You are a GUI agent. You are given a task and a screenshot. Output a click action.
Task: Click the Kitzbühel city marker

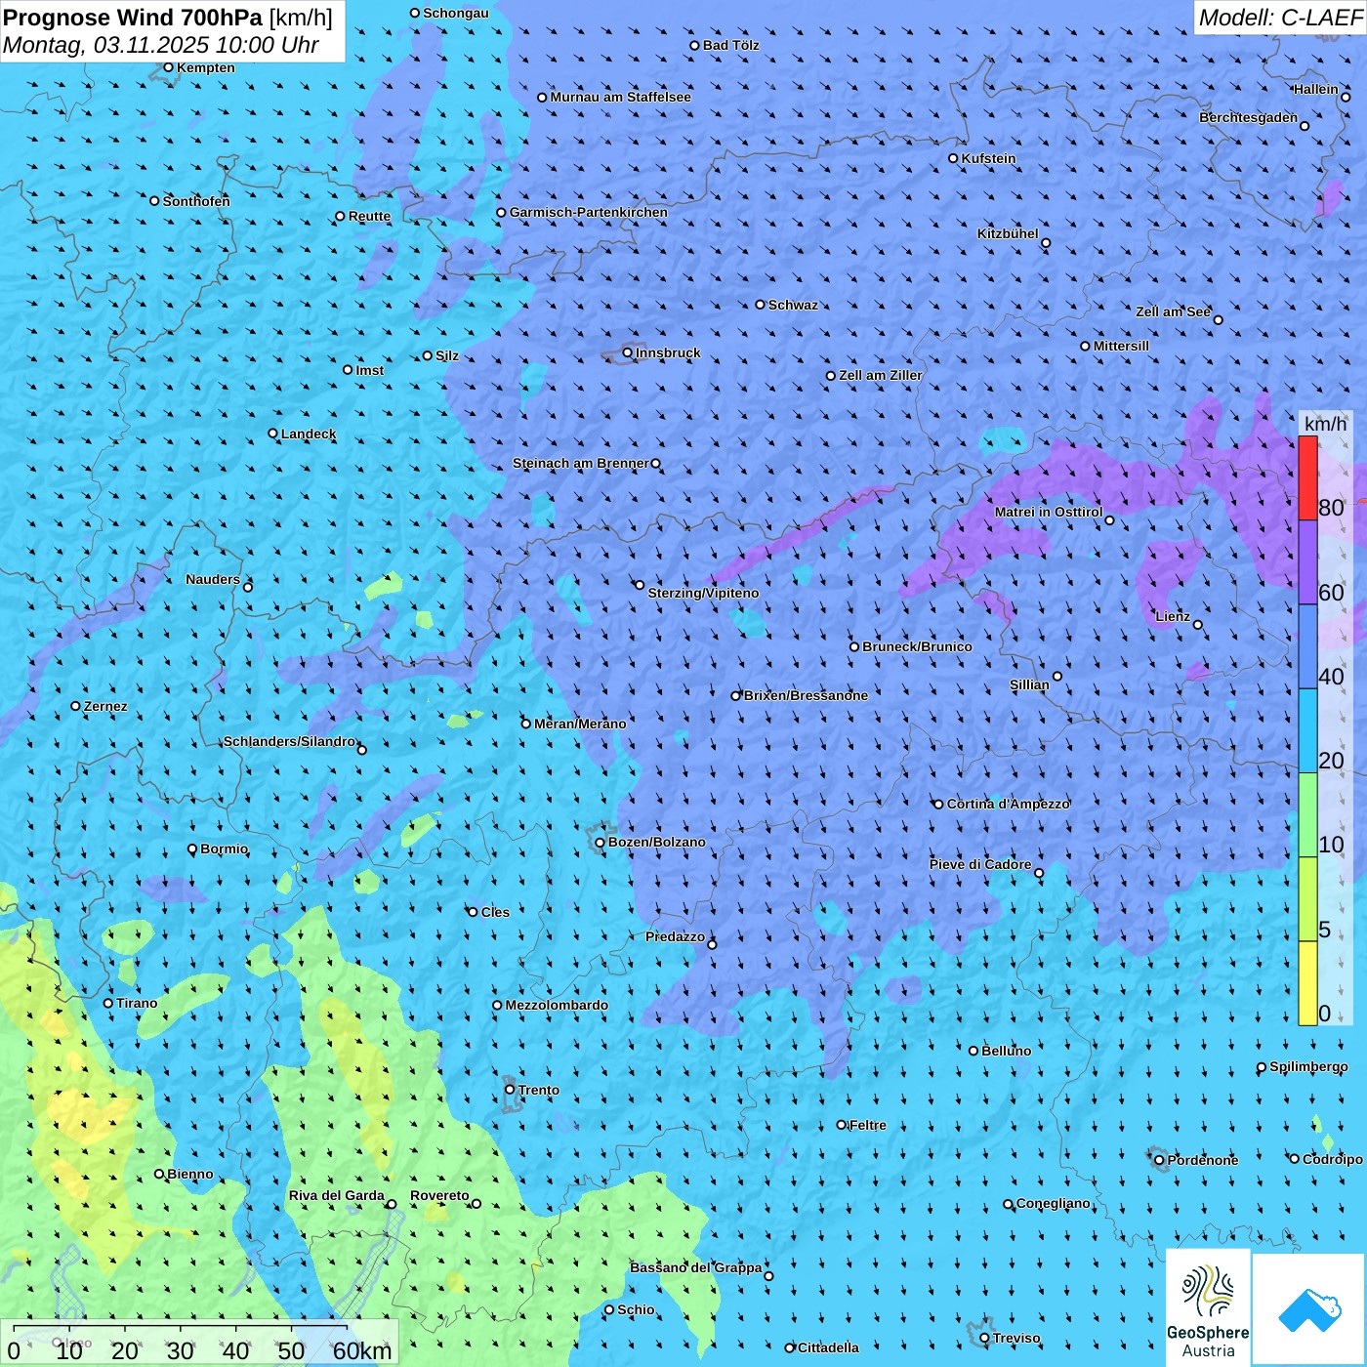tap(1046, 243)
